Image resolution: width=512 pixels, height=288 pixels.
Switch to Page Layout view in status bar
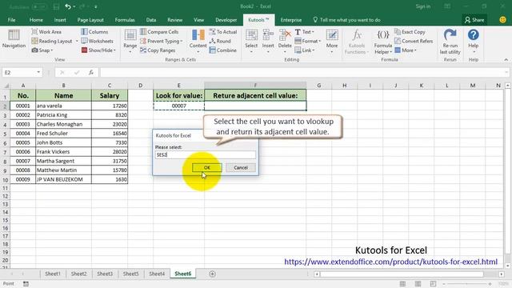pyautogui.click(x=418, y=284)
